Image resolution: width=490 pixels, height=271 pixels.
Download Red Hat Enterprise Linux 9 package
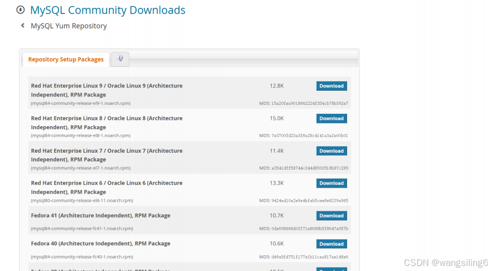331,86
